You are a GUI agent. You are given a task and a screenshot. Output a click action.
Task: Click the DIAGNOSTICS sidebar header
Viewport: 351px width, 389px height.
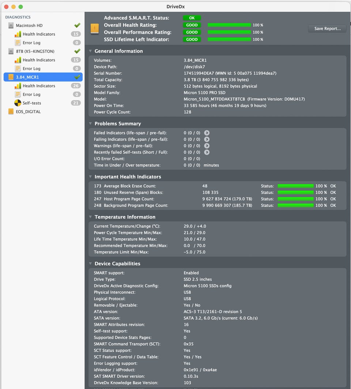(x=18, y=17)
